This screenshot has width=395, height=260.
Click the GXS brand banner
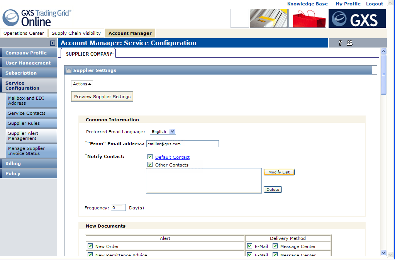(357, 19)
